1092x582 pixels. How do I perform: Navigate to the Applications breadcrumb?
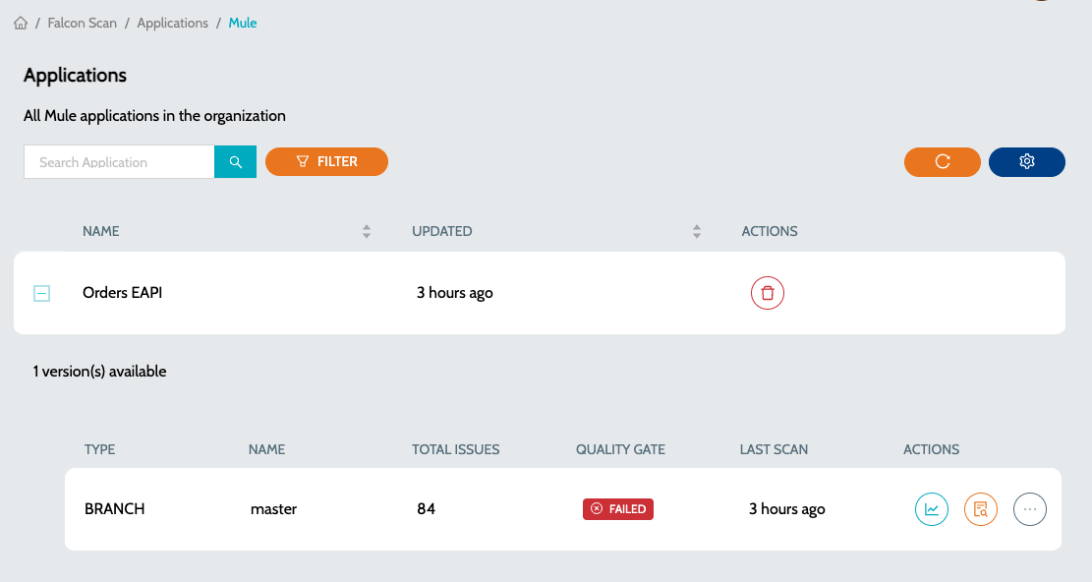point(173,23)
